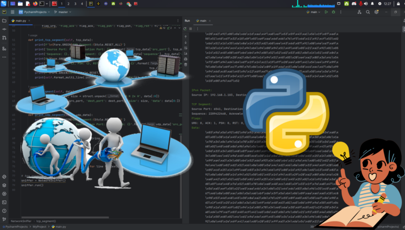The width and height of the screenshot is (405, 230).
Task: Open the Structure tool window
Action: tap(4, 48)
